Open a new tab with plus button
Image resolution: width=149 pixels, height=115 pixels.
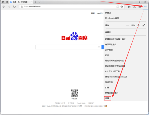coord(36,2)
